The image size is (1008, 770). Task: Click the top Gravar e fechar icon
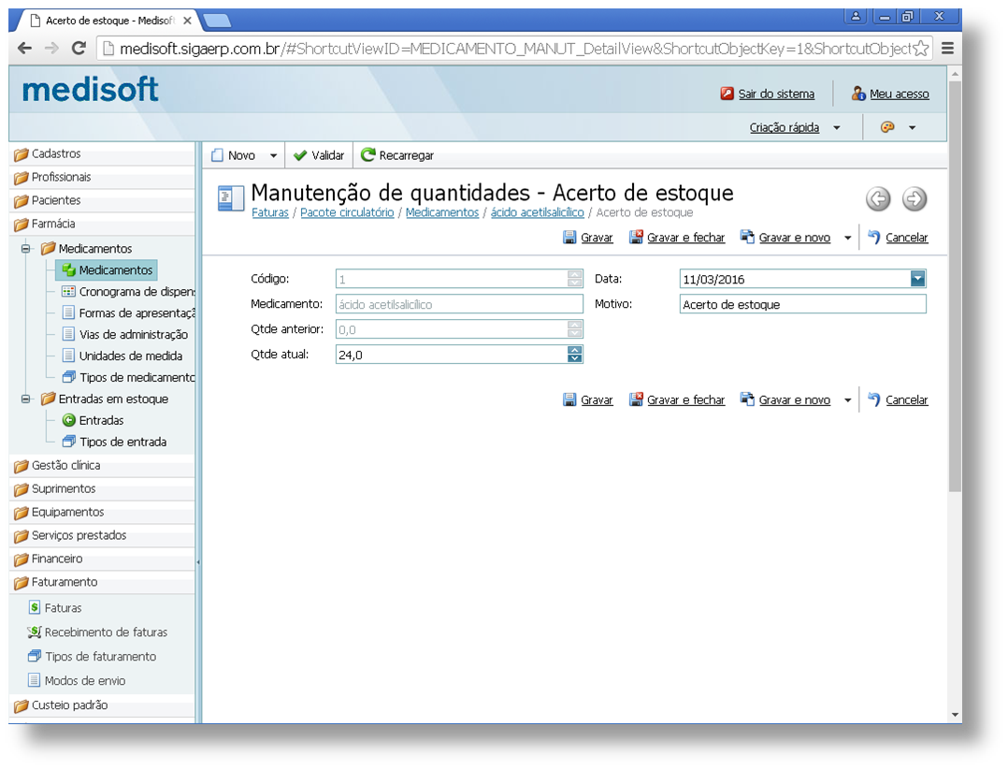[636, 238]
